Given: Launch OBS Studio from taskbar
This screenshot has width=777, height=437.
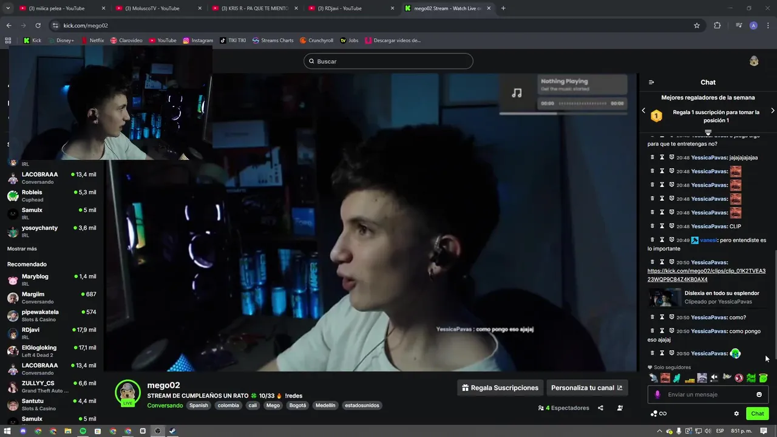Looking at the screenshot, I should 157,431.
